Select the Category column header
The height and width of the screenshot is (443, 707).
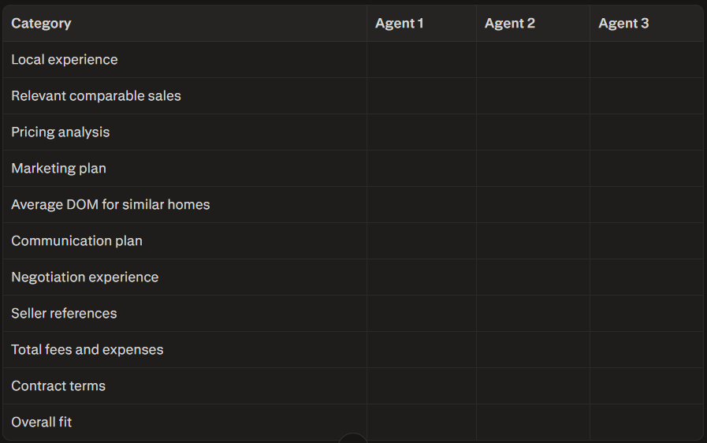41,24
